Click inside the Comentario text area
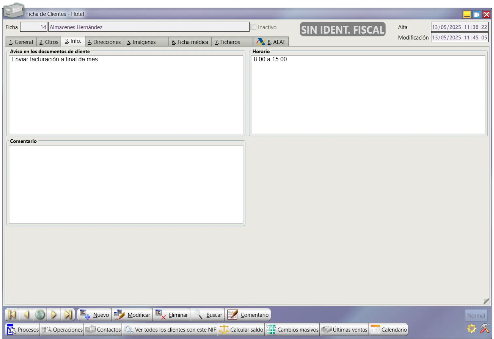The image size is (494, 339). (126, 184)
